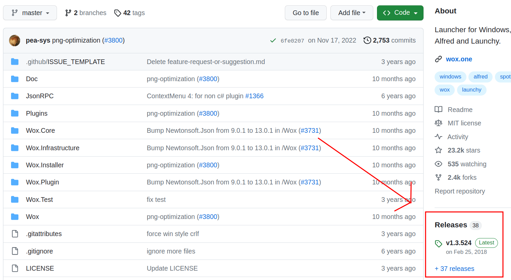
Task: Select the windows topic tag
Action: (450, 77)
